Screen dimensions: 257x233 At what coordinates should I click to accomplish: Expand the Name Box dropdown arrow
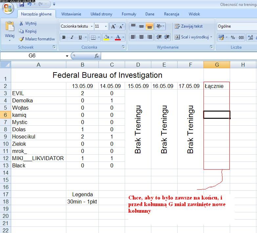point(67,56)
